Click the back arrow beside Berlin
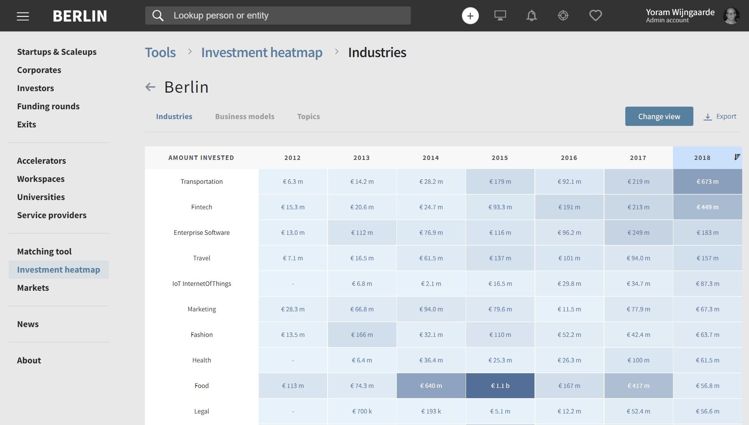749x425 pixels. pyautogui.click(x=151, y=87)
